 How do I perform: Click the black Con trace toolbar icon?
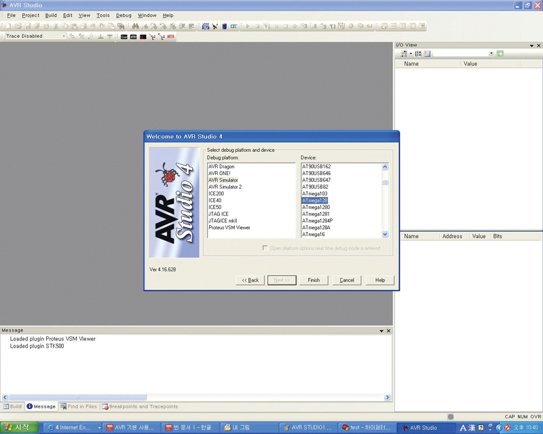pos(124,37)
